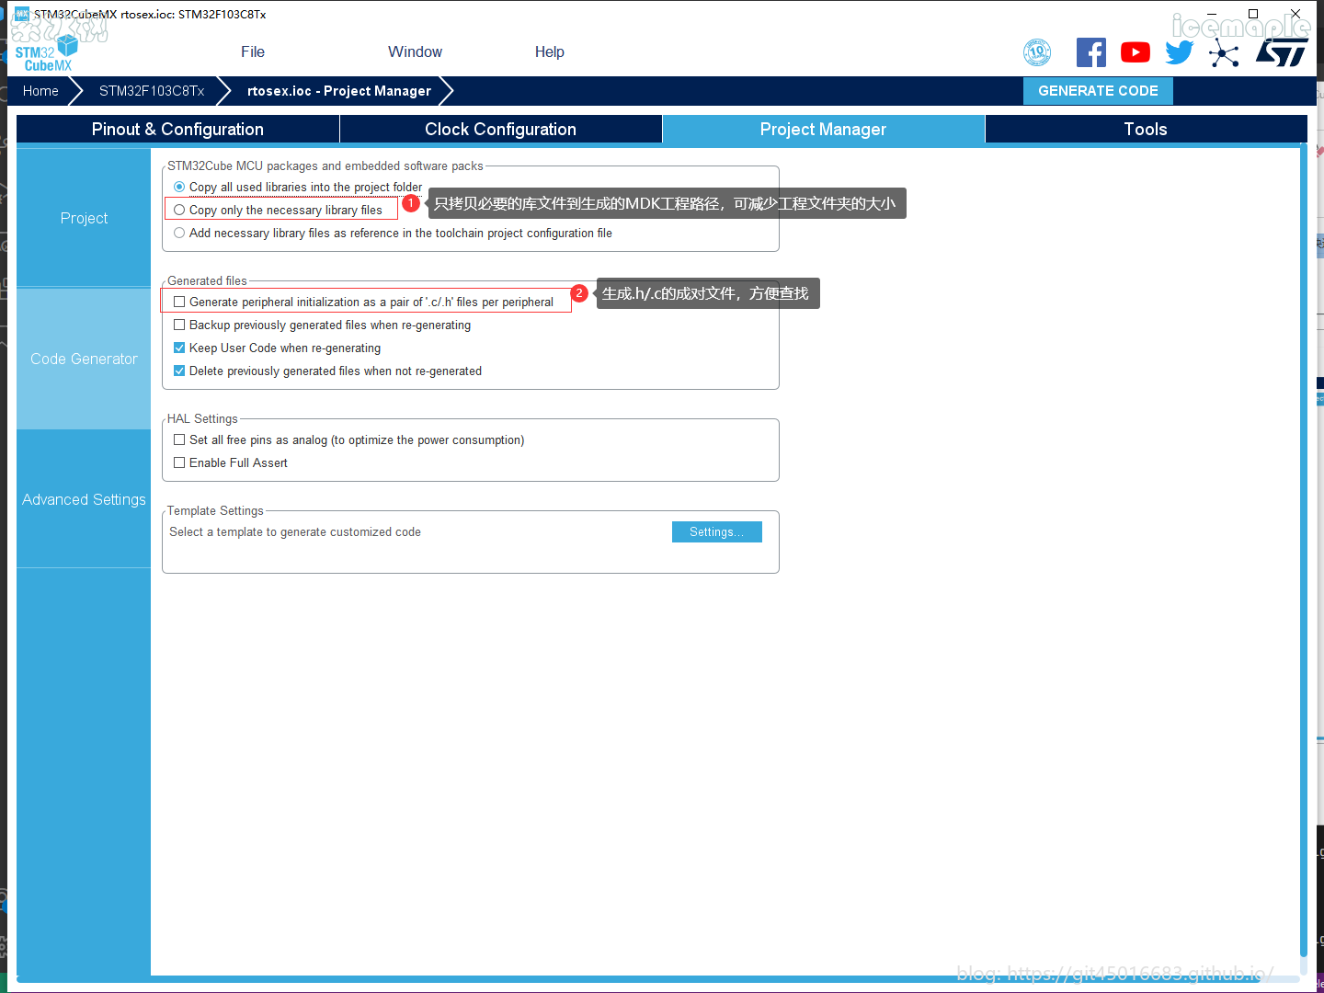Open the Advanced Settings side section

tap(84, 499)
